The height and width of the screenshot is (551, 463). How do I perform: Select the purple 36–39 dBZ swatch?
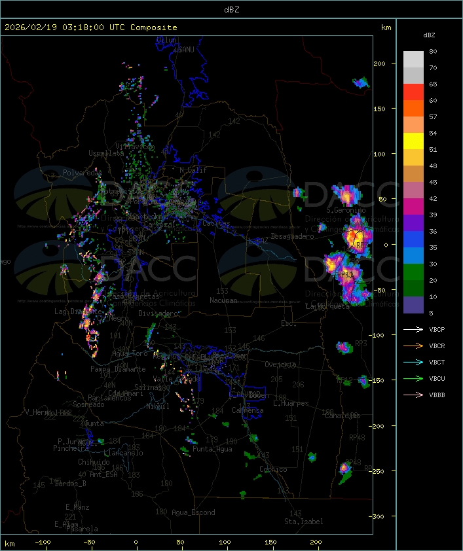click(413, 222)
